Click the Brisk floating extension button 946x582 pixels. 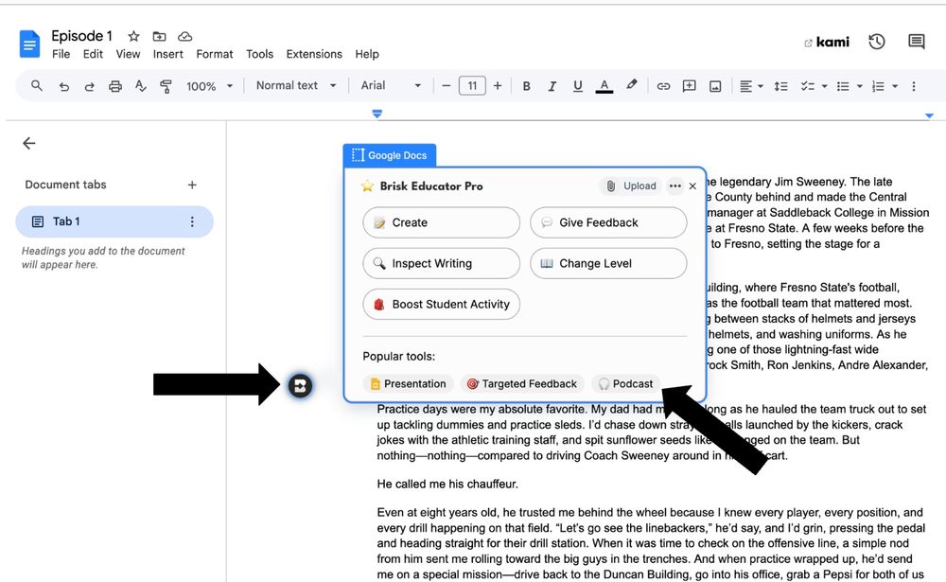click(x=300, y=385)
